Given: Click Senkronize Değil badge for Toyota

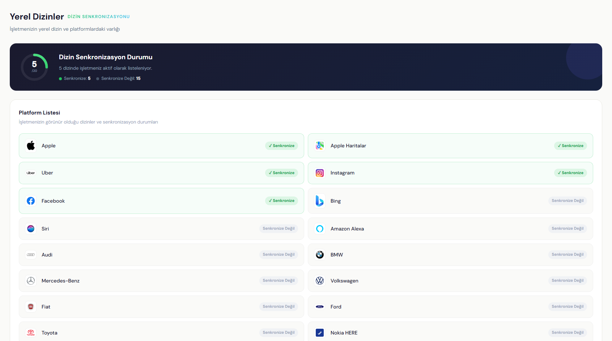Looking at the screenshot, I should tap(279, 332).
